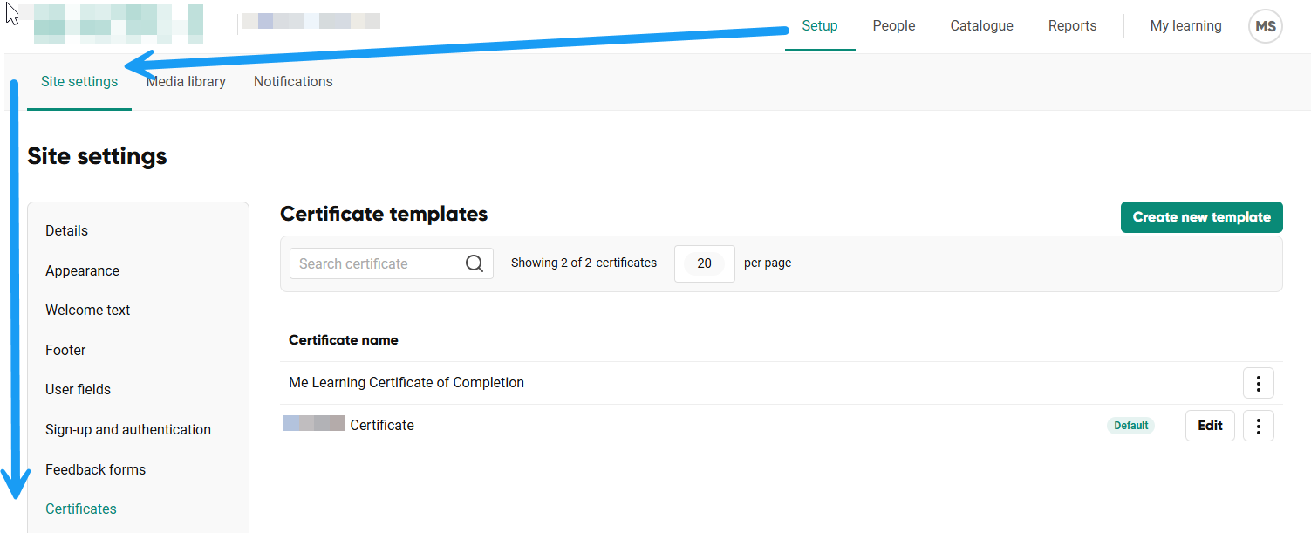Screen dimensions: 1311x533
Task: Open the Reports section
Action: [x=1072, y=25]
